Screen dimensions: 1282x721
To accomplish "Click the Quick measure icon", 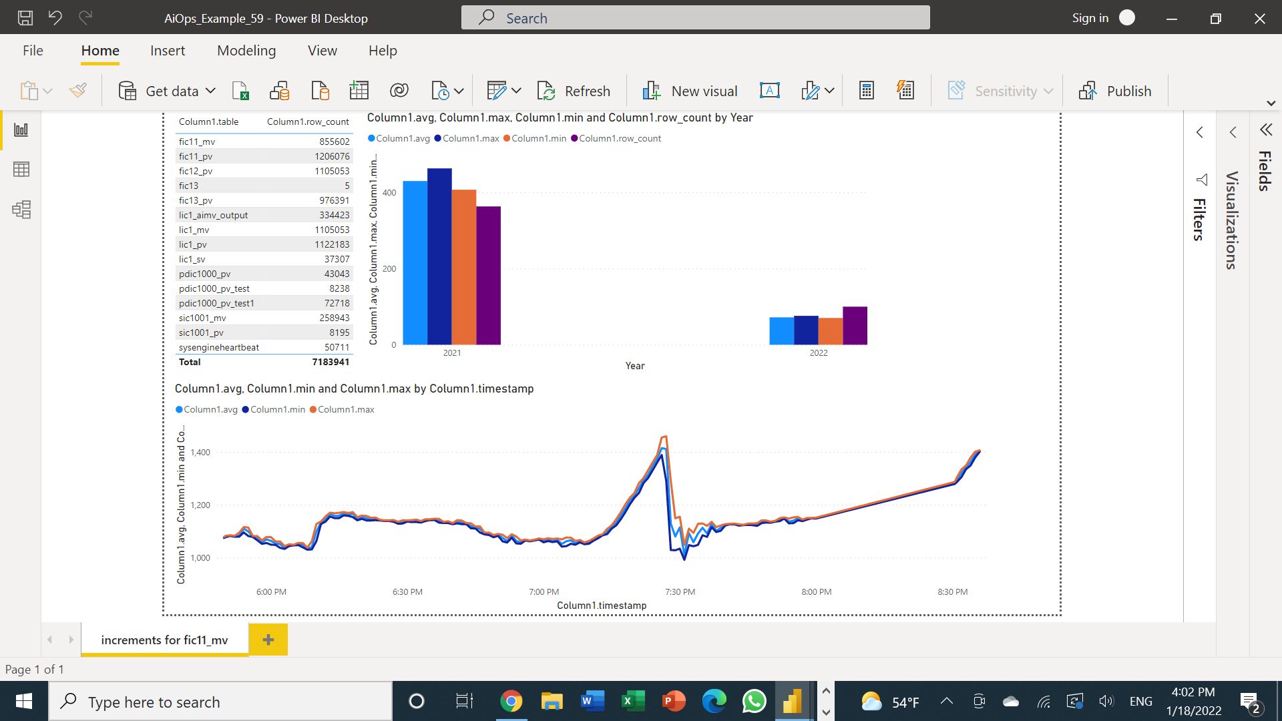I will 905,91.
